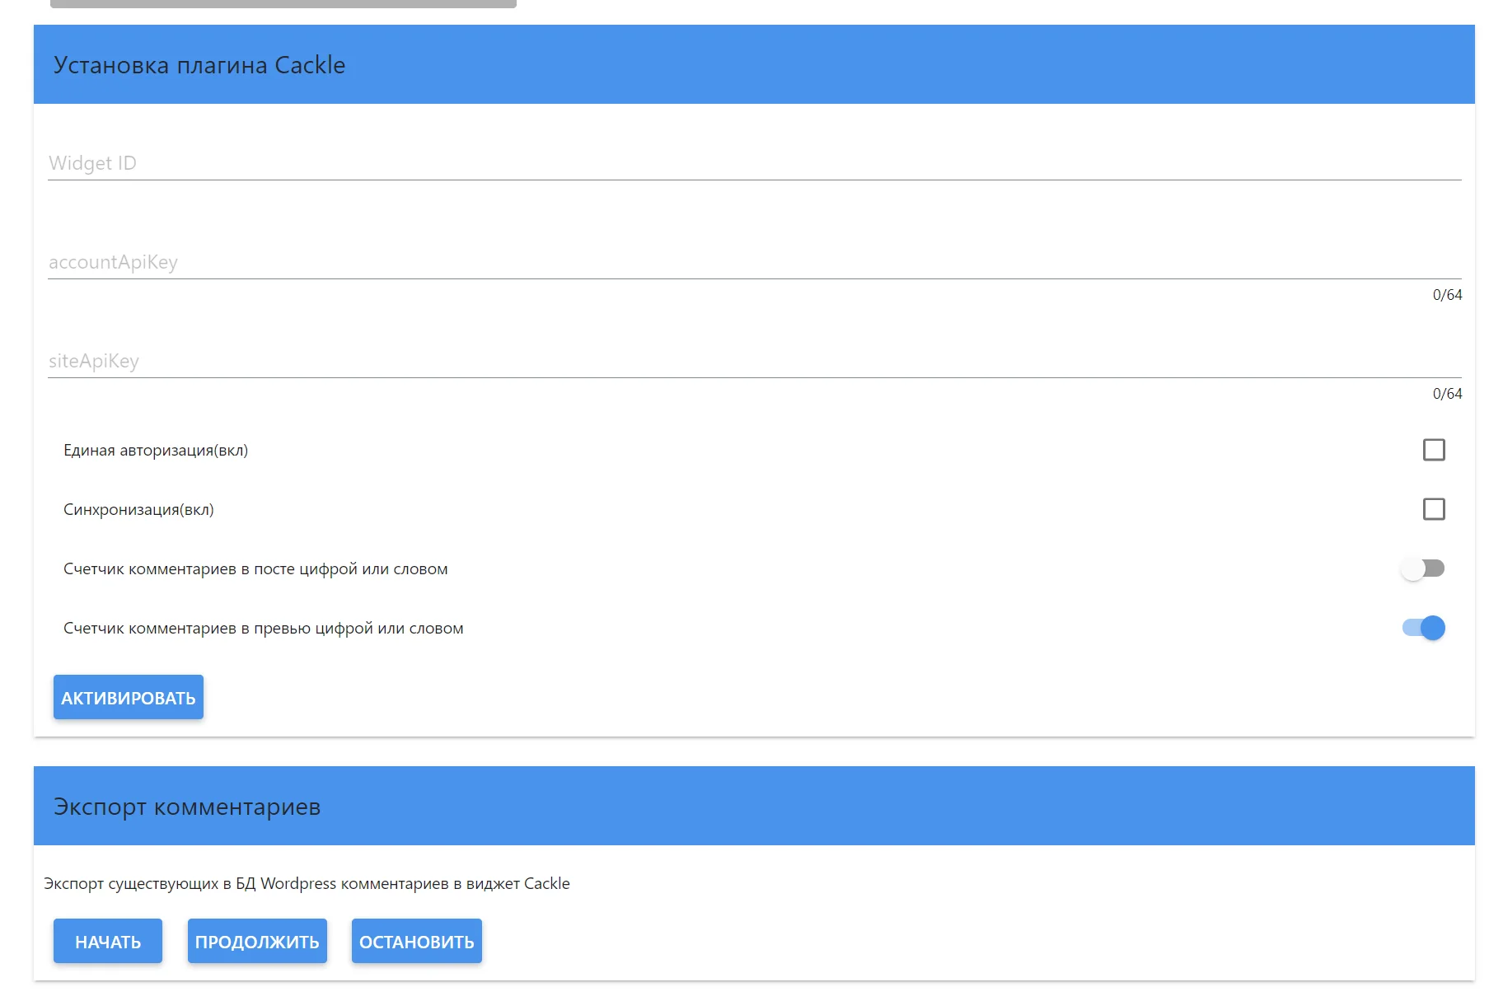1489x1001 pixels.
Task: Click label Счетчик комментариев в превью
Action: click(x=264, y=629)
